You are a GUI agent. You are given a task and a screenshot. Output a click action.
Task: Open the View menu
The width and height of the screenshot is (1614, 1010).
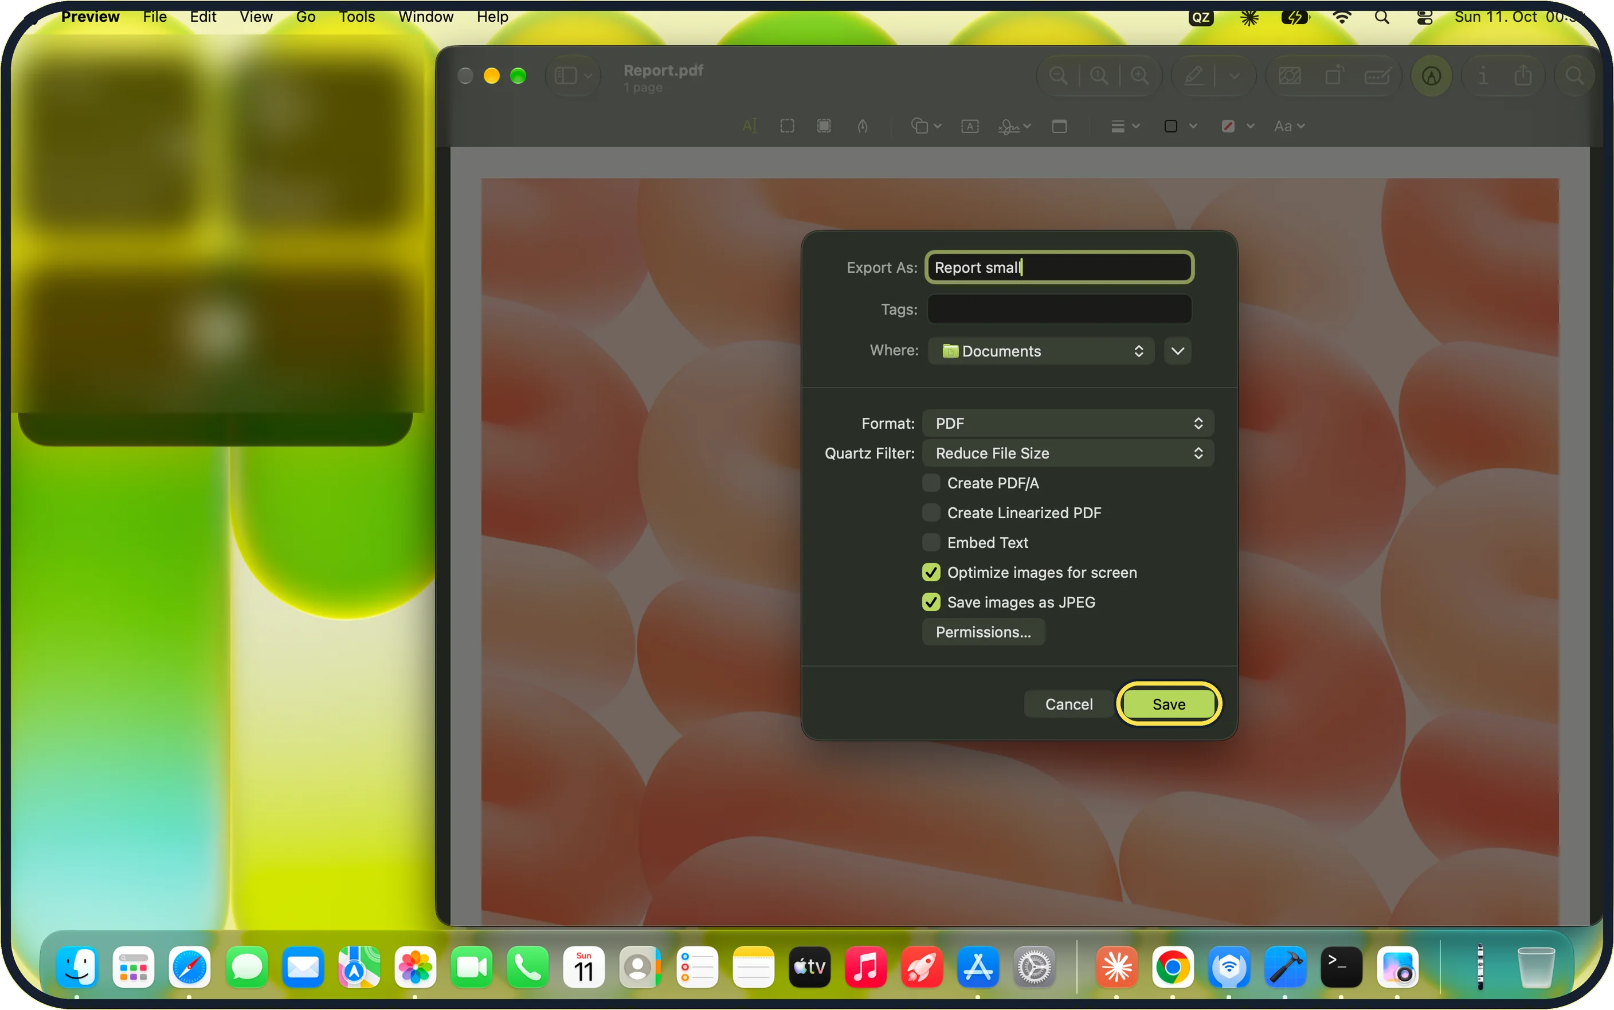256,16
